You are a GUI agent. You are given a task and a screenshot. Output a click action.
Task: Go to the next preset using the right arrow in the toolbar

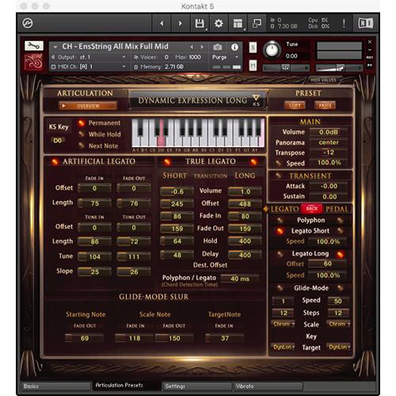pyautogui.click(x=181, y=23)
